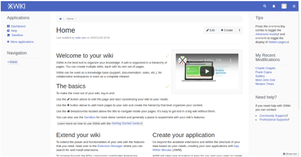
Task: Open the user avatar profile menu
Action: (284, 6)
